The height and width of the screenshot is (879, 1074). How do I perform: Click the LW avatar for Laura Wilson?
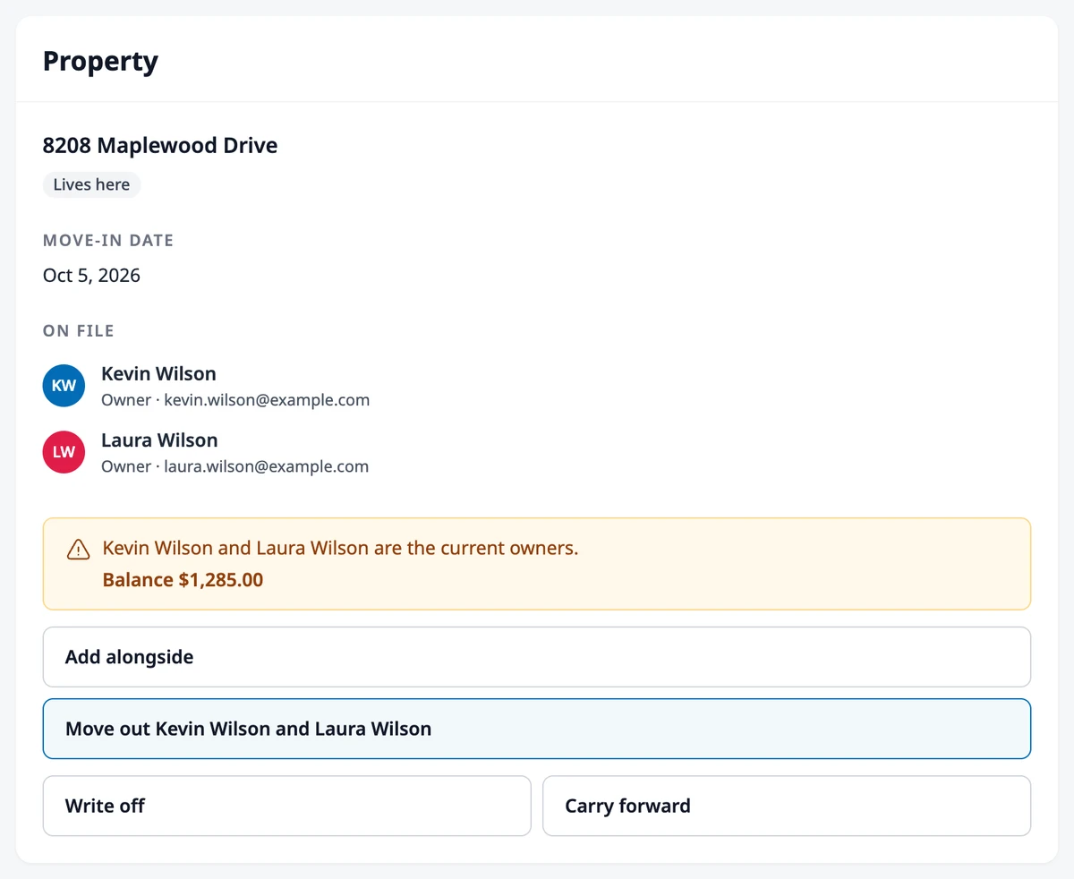pyautogui.click(x=64, y=452)
